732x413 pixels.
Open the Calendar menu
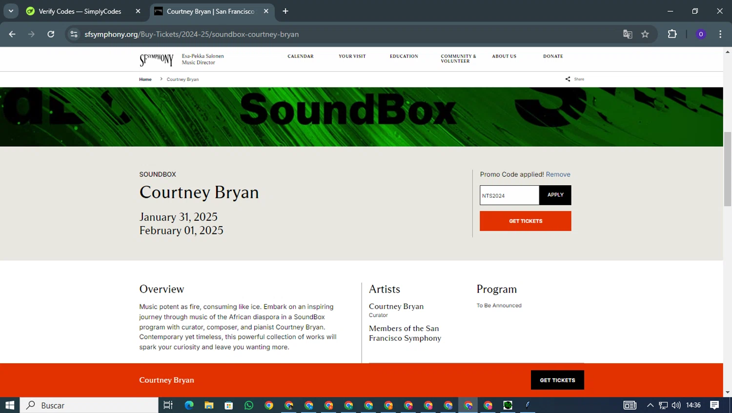(x=301, y=57)
